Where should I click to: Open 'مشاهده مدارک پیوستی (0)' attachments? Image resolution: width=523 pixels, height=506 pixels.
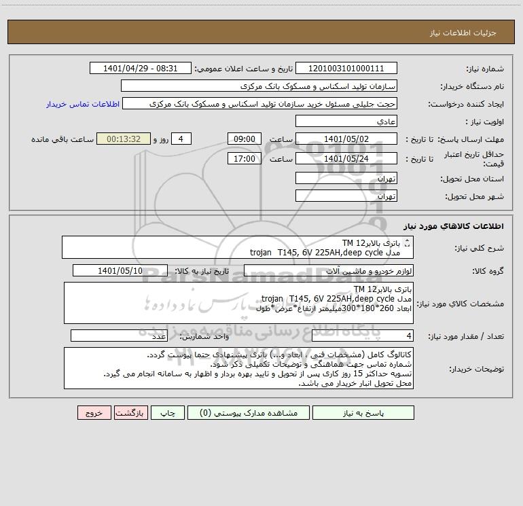249,413
